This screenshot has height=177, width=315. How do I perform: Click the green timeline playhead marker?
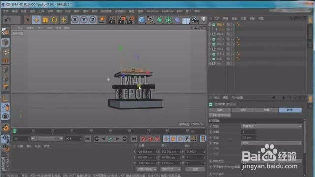pyautogui.click(x=14, y=131)
